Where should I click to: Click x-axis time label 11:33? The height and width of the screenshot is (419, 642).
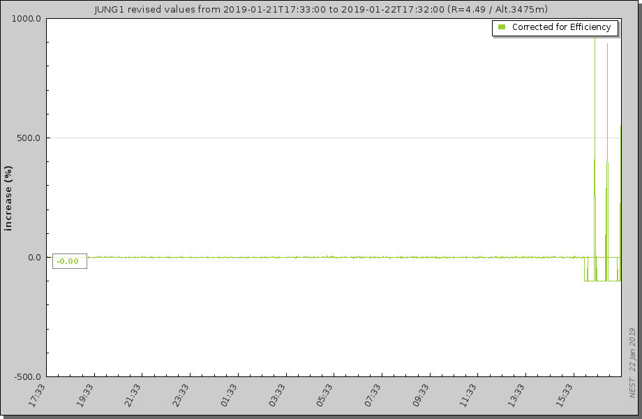click(468, 395)
